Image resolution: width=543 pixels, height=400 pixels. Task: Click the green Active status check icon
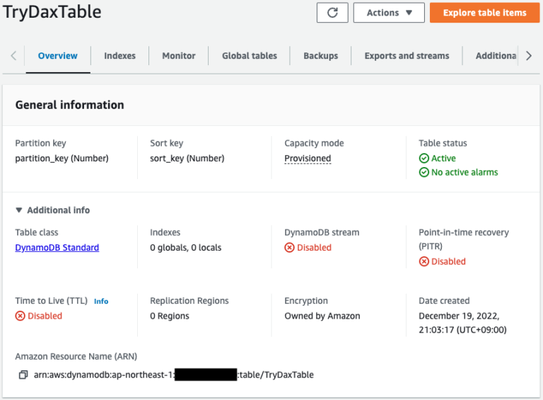click(424, 159)
